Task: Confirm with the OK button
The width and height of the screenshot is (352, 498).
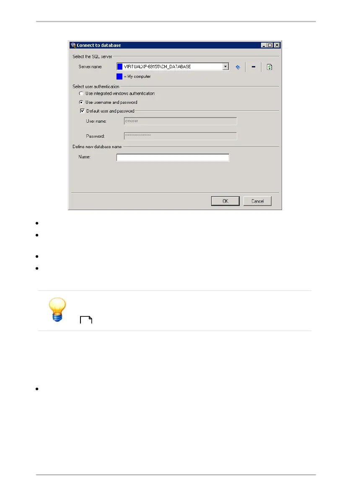Action: [x=225, y=201]
